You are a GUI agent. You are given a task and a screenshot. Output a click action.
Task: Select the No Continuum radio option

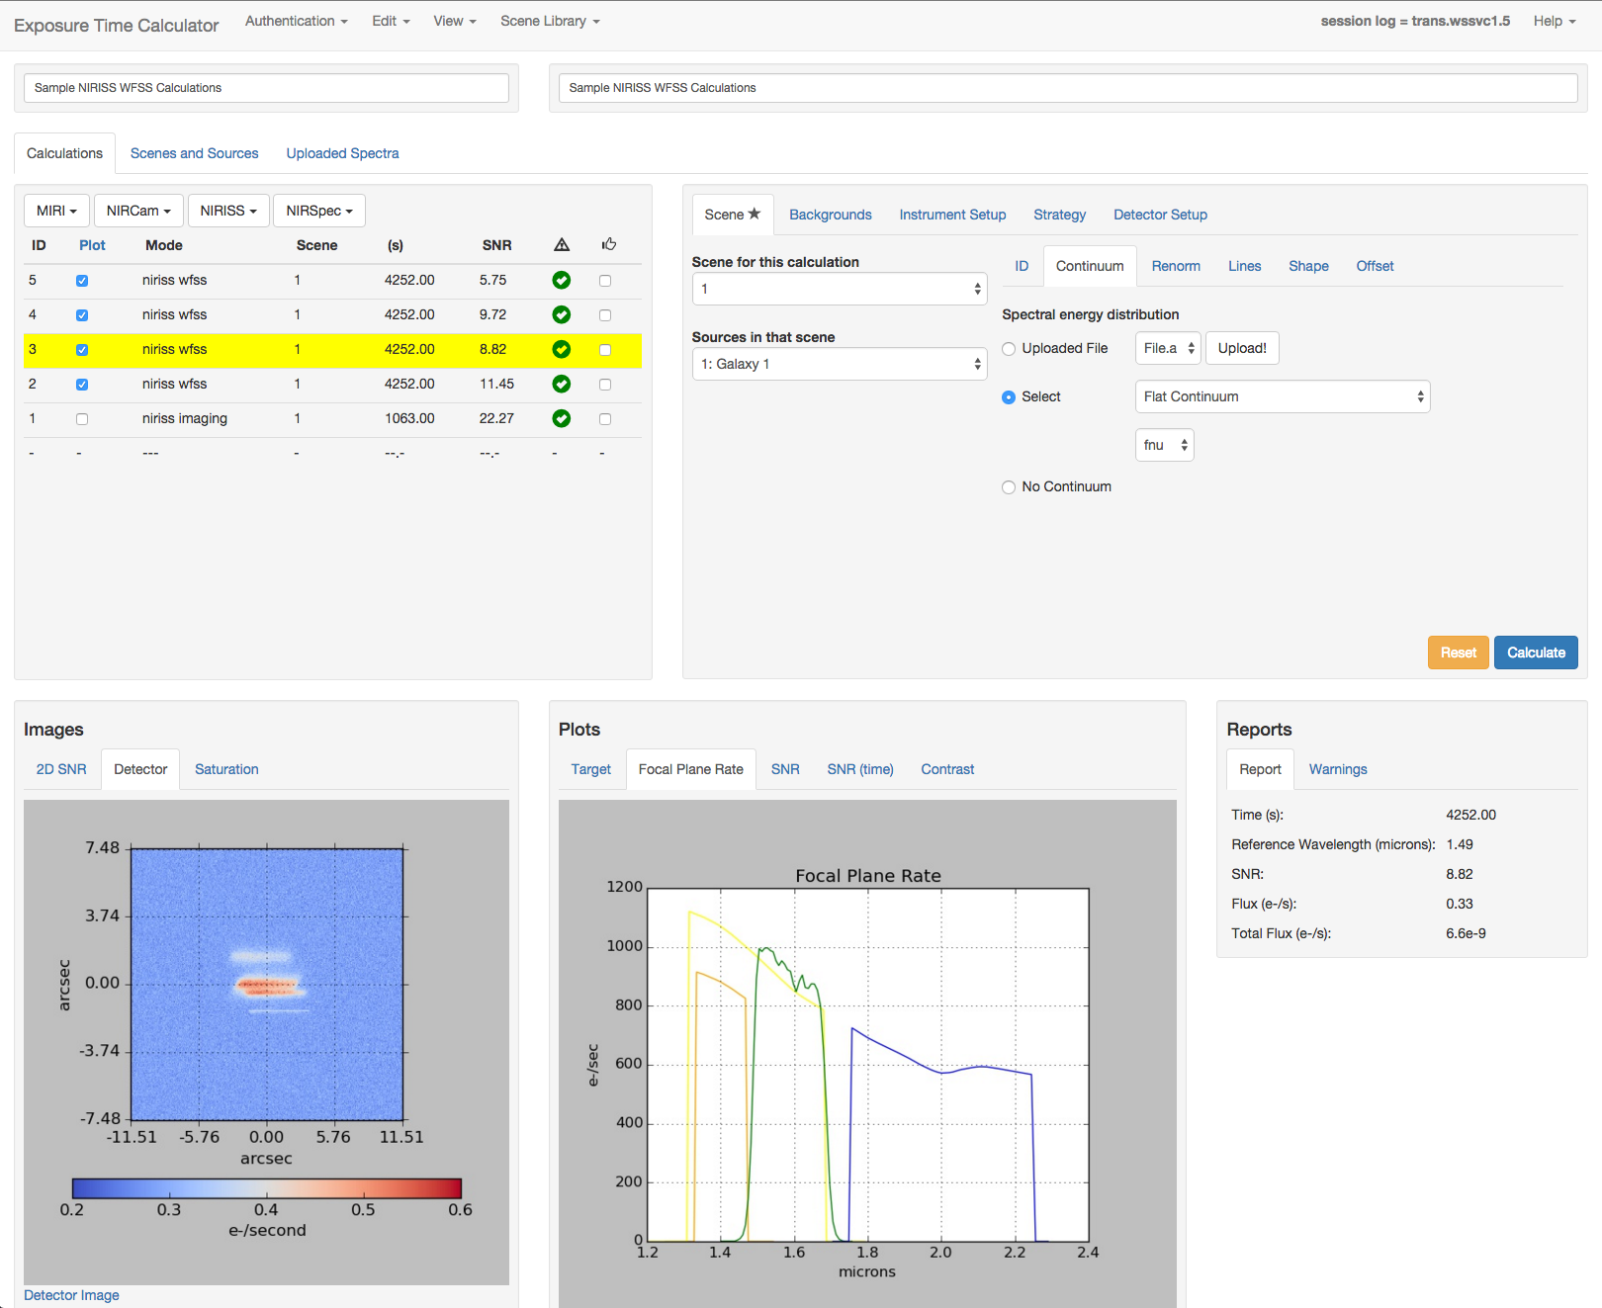tap(1009, 487)
